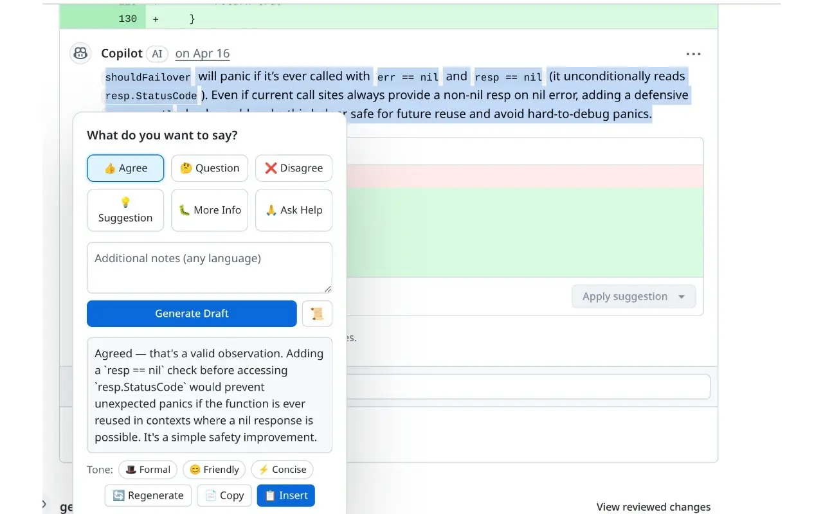Regenerate the drafted reply

point(148,495)
